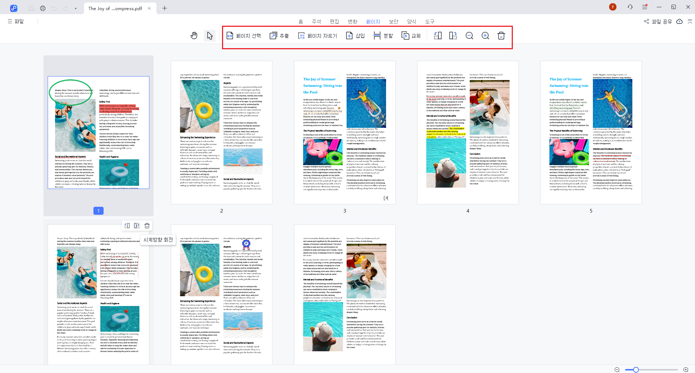Screen dimensions: 695x373
Task: Click the print icon
Action: [43, 8]
